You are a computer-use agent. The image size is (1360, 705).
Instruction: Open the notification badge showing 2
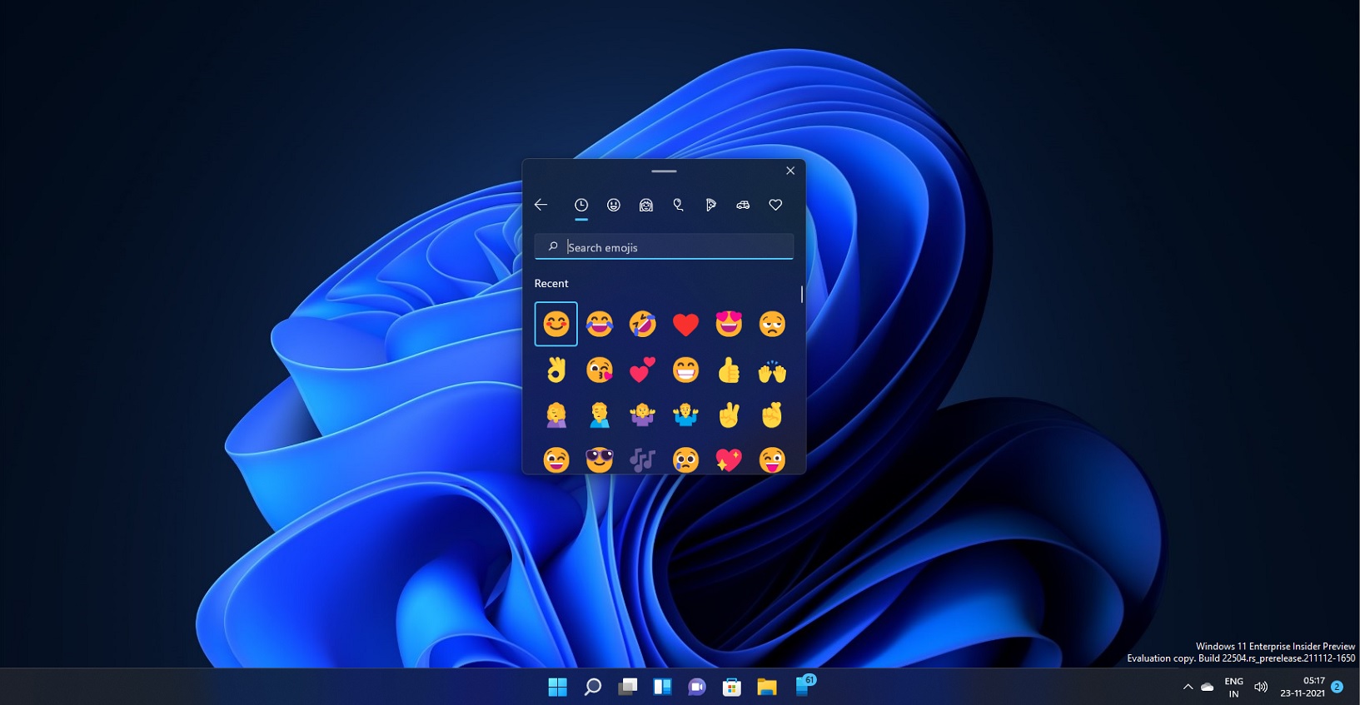coord(1337,687)
